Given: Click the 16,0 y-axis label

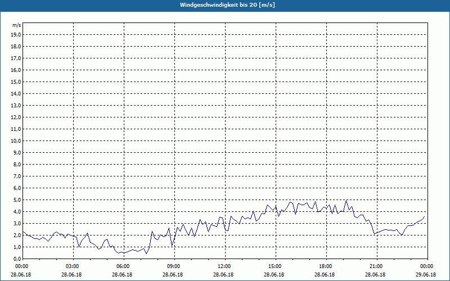Looking at the screenshot, I should (16, 70).
